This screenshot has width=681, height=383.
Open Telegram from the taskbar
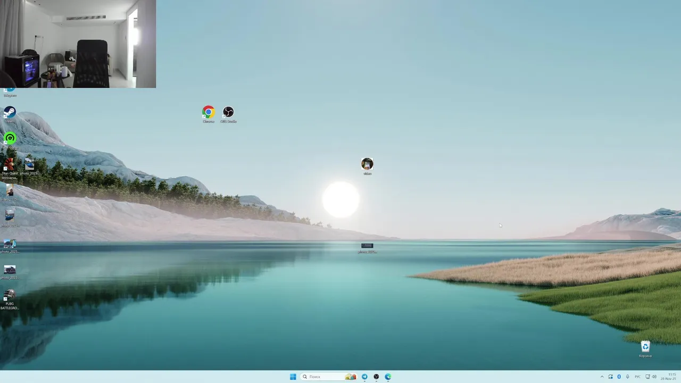tap(364, 377)
